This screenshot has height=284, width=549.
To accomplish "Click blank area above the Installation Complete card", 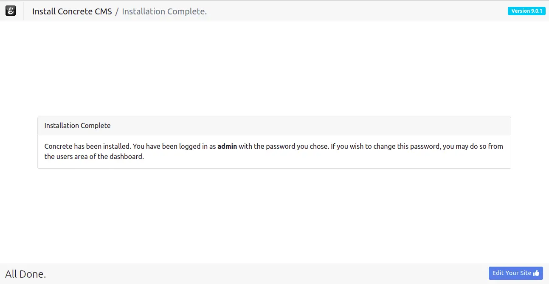I will point(274,68).
